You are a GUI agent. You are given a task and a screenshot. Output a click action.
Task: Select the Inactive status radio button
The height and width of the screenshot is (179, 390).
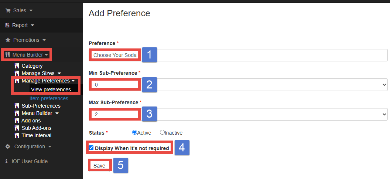pyautogui.click(x=162, y=132)
